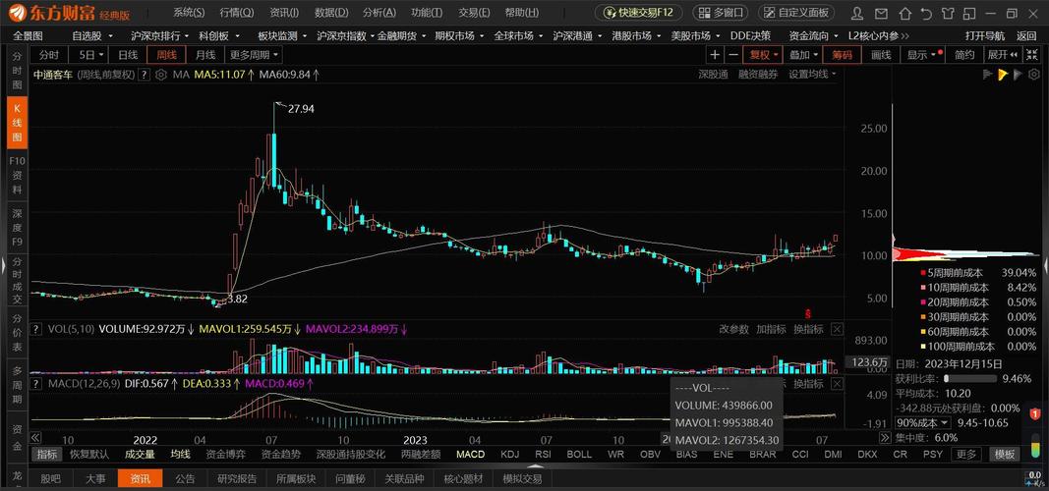Zoom in chart with plus button
This screenshot has height=491, width=1049.
click(715, 55)
